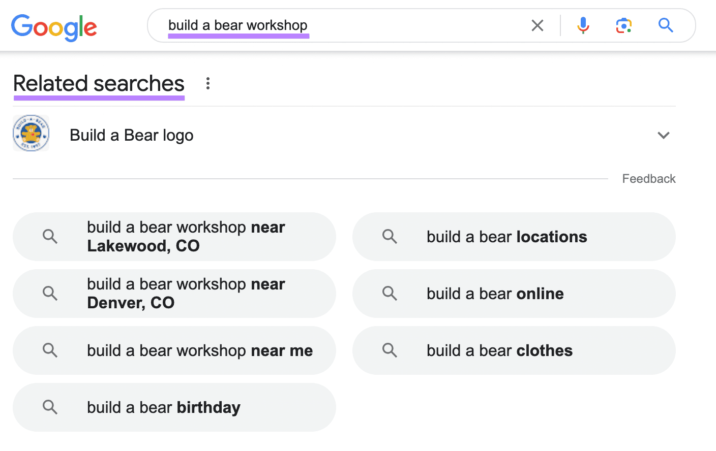The width and height of the screenshot is (716, 451).
Task: Open the Build a Bear logo thumbnail
Action: 31,133
